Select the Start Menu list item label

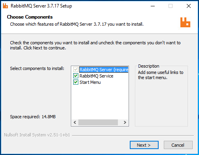coord(90,82)
